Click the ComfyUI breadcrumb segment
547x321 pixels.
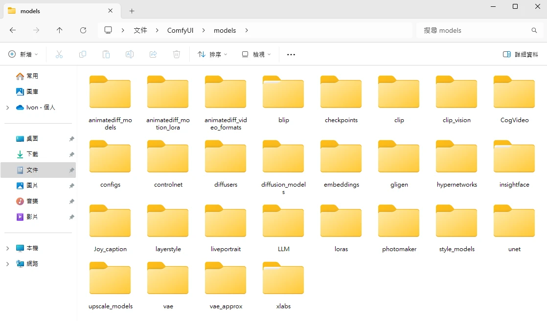(180, 30)
